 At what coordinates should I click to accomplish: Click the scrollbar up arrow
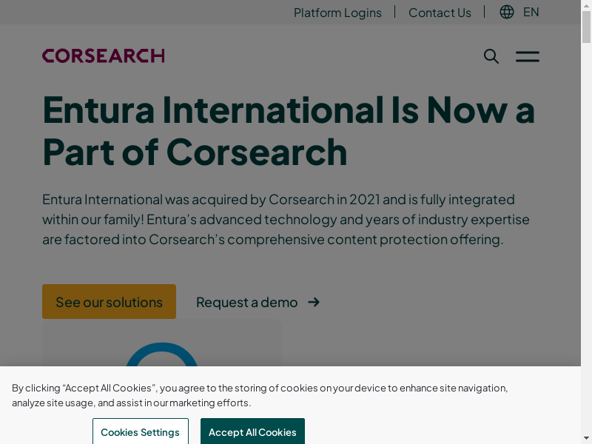tap(586, 4)
